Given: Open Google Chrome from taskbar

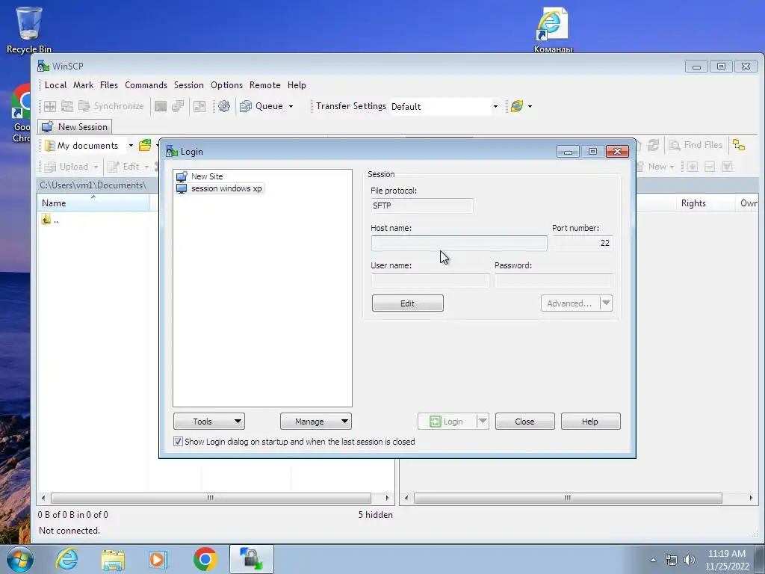Looking at the screenshot, I should 205,558.
